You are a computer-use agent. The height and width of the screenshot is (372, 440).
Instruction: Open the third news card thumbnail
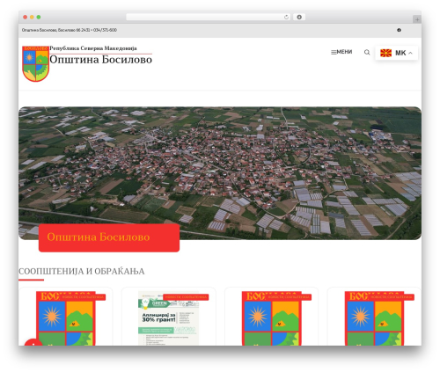(272, 318)
